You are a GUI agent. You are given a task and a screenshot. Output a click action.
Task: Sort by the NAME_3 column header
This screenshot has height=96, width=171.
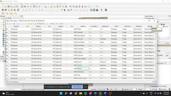coord(83,26)
